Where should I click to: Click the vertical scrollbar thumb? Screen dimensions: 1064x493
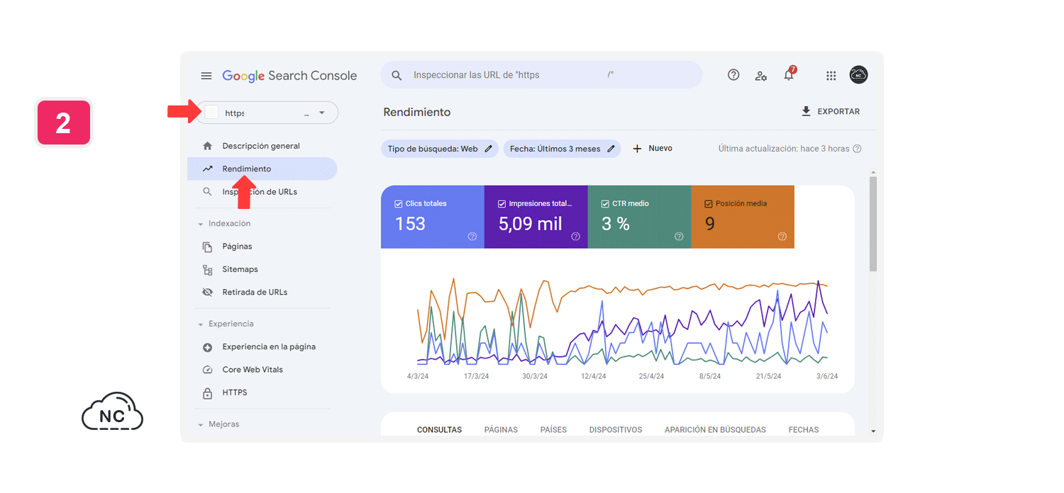[873, 224]
